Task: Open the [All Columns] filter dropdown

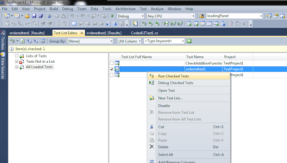Action: tap(139, 41)
